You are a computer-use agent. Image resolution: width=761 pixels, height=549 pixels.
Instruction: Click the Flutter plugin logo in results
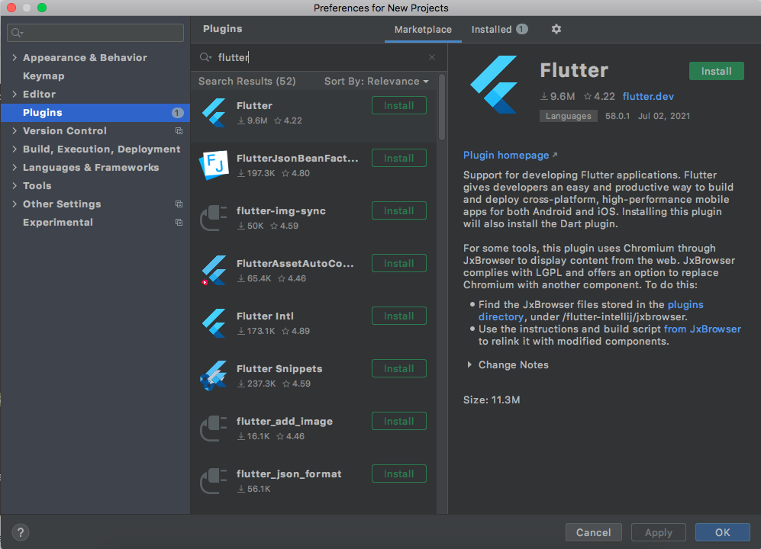214,113
